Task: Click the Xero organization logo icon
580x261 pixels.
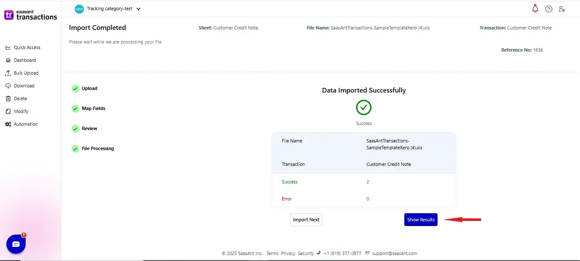Action: pyautogui.click(x=79, y=9)
